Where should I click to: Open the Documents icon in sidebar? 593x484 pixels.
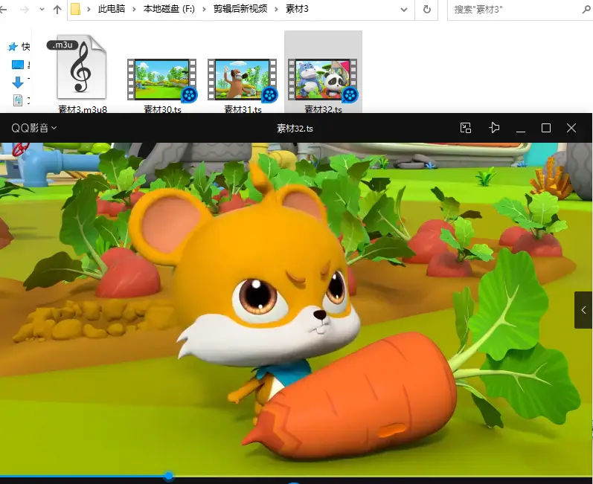click(18, 100)
